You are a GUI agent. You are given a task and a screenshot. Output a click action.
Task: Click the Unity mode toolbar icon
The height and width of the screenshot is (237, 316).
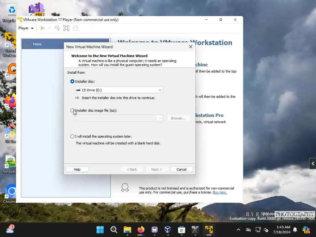pos(76,28)
